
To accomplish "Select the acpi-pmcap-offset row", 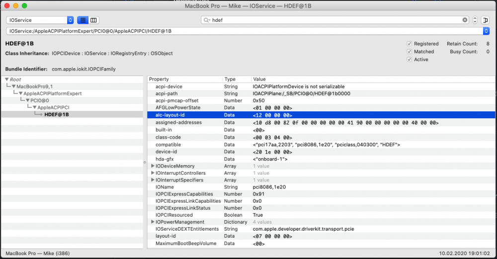I will point(321,100).
